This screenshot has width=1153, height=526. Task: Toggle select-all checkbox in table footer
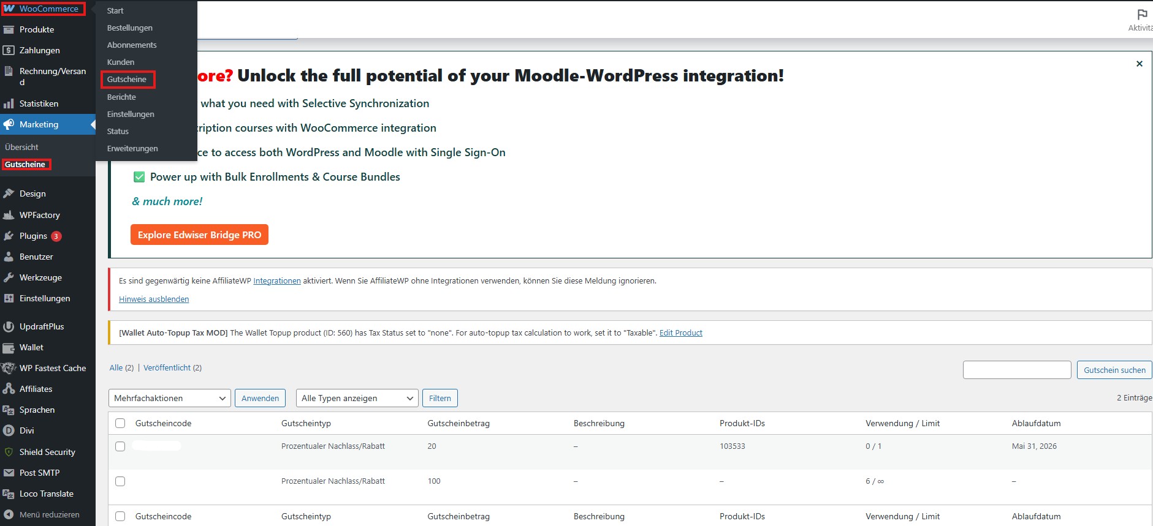pyautogui.click(x=120, y=516)
